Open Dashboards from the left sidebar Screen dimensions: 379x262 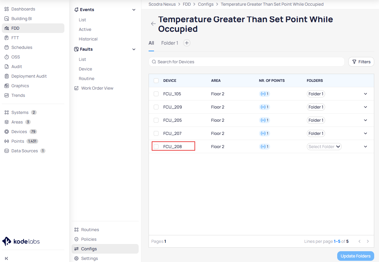pyautogui.click(x=23, y=9)
